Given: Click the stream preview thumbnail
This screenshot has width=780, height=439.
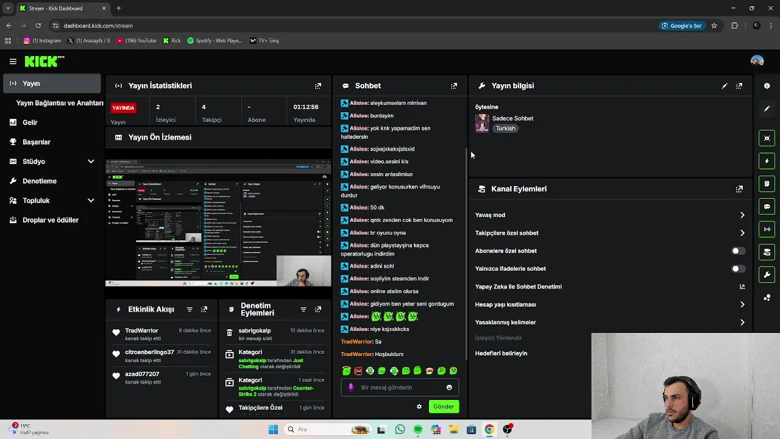Looking at the screenshot, I should click(x=218, y=223).
